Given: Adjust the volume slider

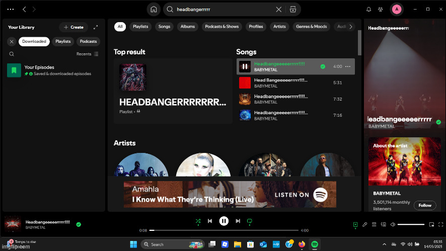Looking at the screenshot, I should [x=411, y=224].
